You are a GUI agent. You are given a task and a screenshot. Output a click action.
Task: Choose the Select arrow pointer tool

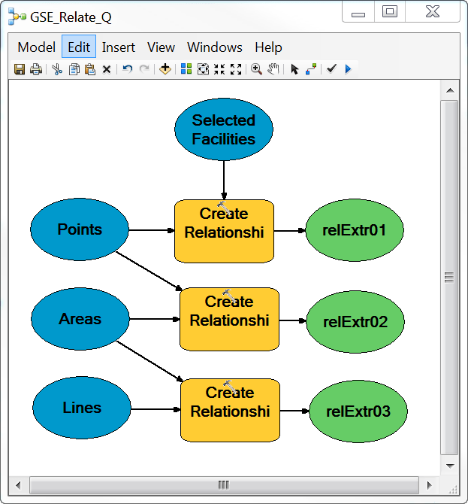[294, 69]
